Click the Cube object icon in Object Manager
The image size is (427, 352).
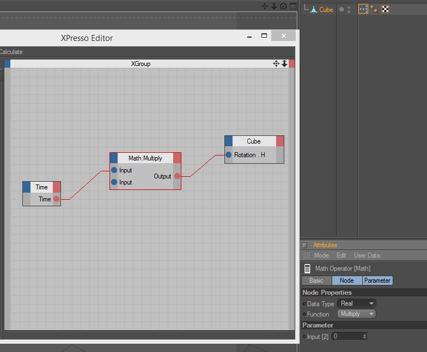click(314, 10)
